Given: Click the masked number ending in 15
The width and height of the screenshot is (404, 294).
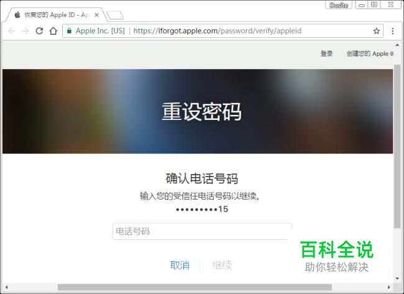Looking at the screenshot, I should pos(202,209).
